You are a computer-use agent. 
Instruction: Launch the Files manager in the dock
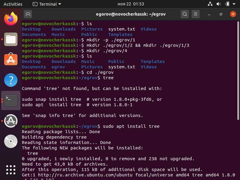[11, 39]
